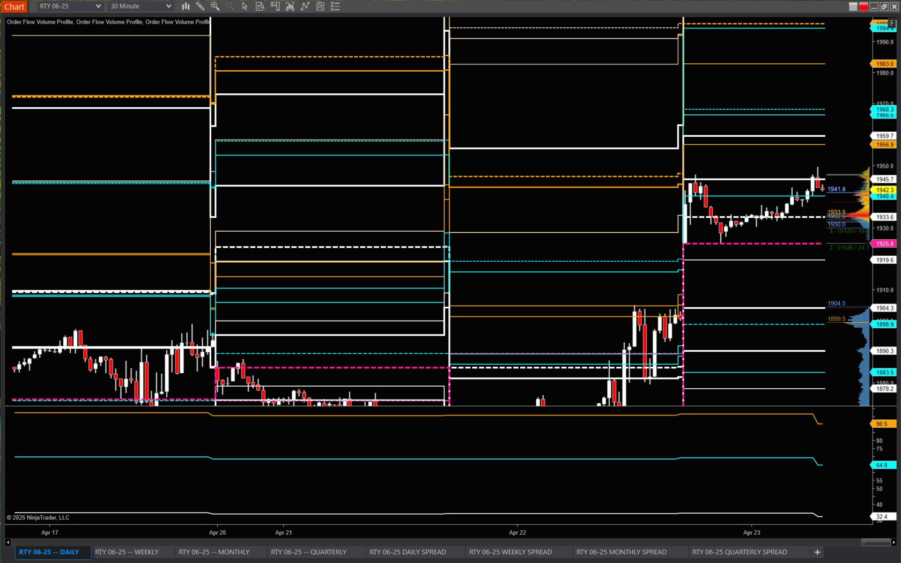Open the interval dropdown showing 30 Minute
The width and height of the screenshot is (901, 563).
pyautogui.click(x=141, y=6)
